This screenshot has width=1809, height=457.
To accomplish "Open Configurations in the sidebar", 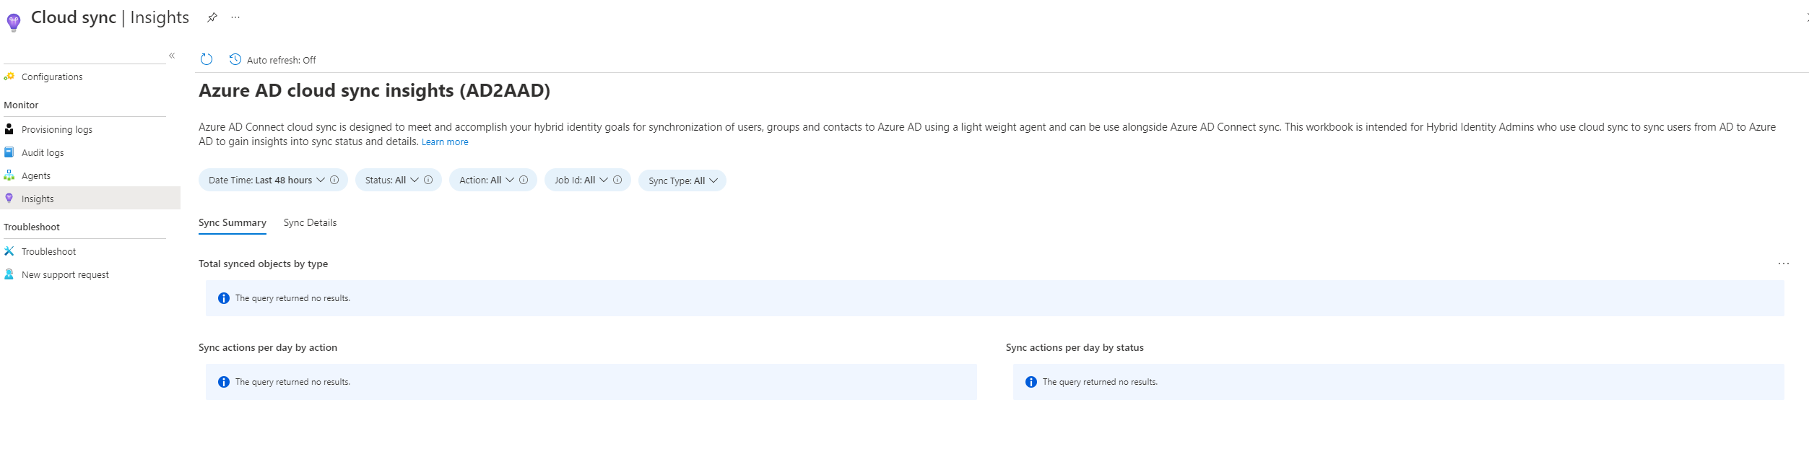I will pos(52,77).
